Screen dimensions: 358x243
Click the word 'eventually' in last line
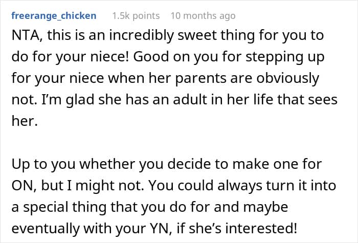coord(46,229)
